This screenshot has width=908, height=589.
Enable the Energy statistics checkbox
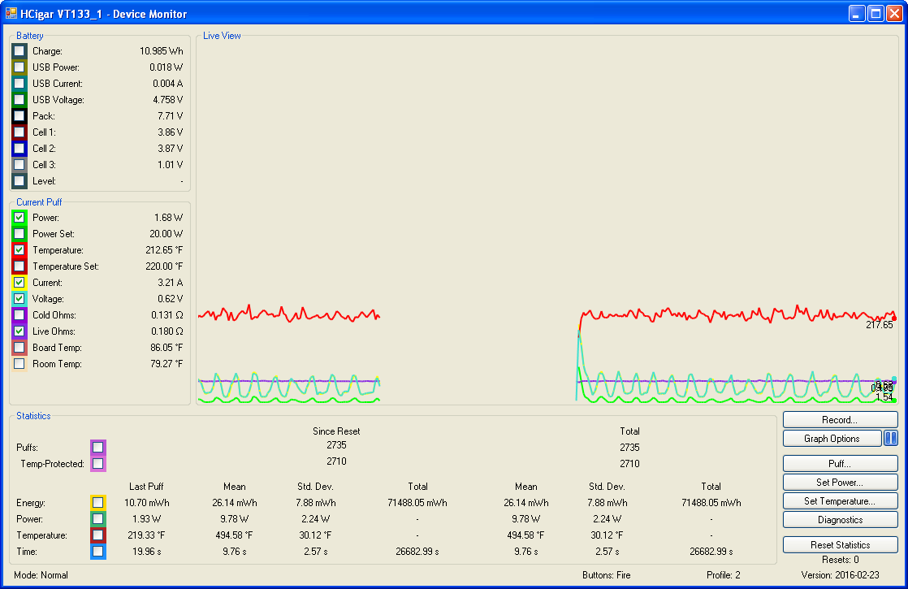pyautogui.click(x=97, y=503)
